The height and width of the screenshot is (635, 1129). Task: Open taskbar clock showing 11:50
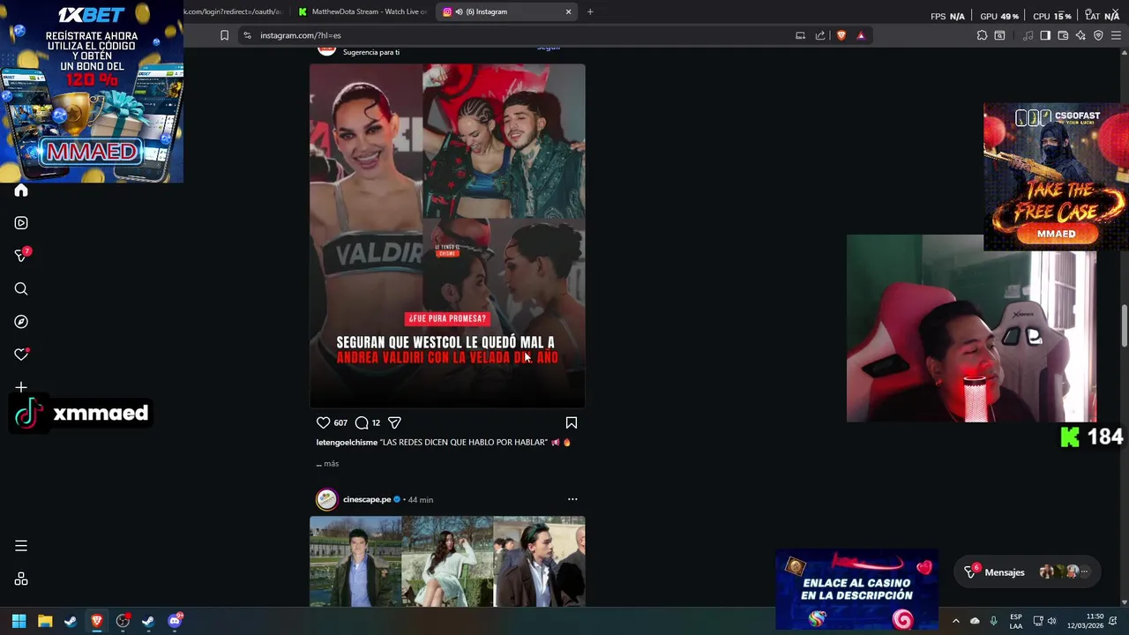tap(1086, 621)
